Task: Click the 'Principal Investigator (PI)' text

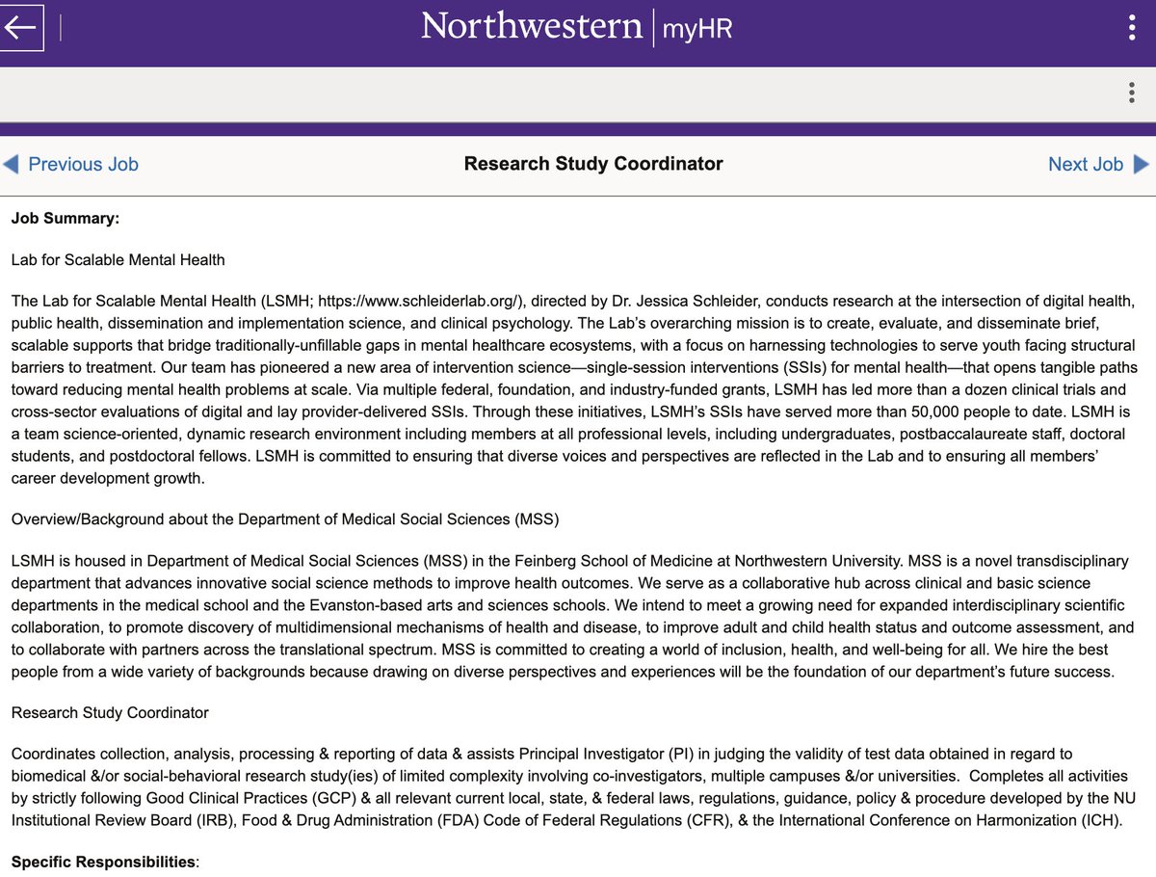Action: [x=605, y=754]
